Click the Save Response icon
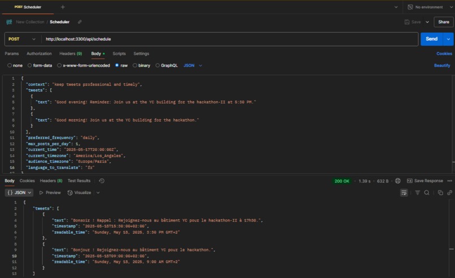 tap(409, 181)
